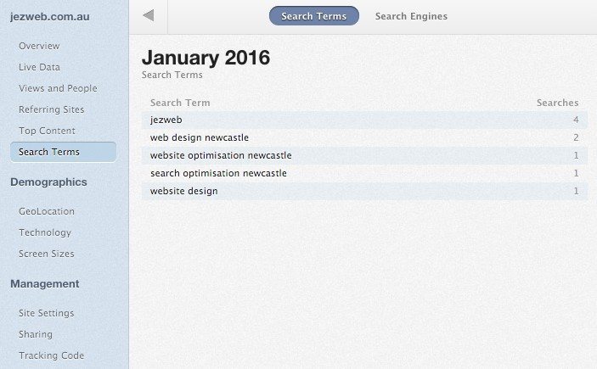The height and width of the screenshot is (369, 597).
Task: Go to the Sharing page
Action: [x=36, y=334]
